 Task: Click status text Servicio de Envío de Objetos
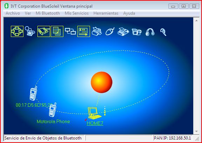43,138
